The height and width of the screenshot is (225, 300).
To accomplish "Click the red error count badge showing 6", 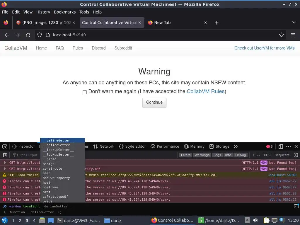I will point(270,146).
